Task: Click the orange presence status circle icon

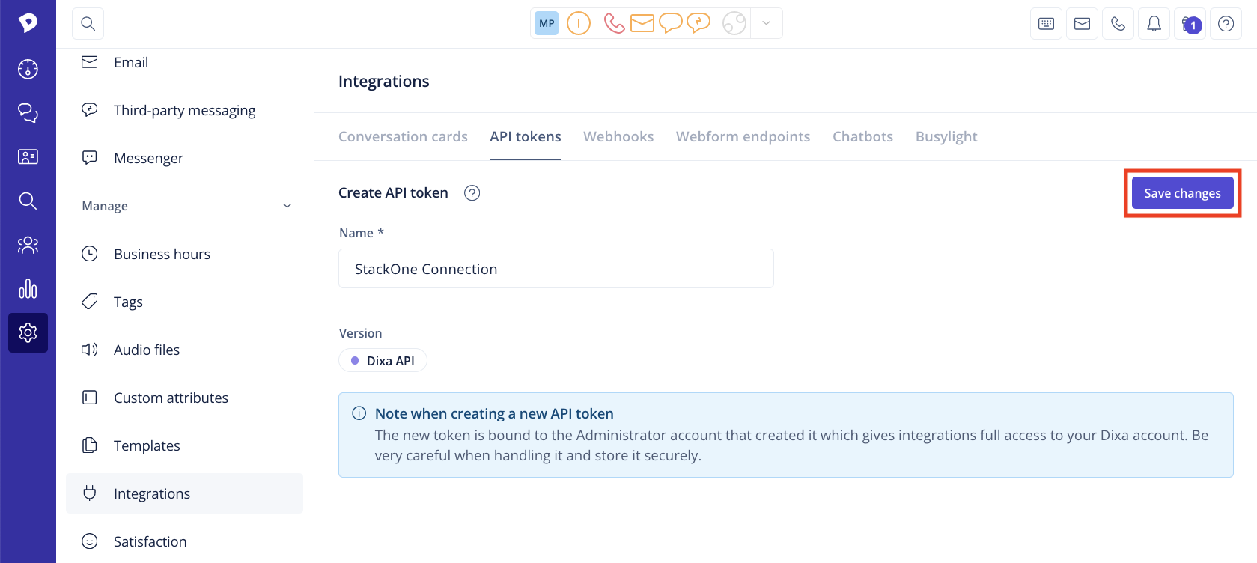Action: pos(579,23)
